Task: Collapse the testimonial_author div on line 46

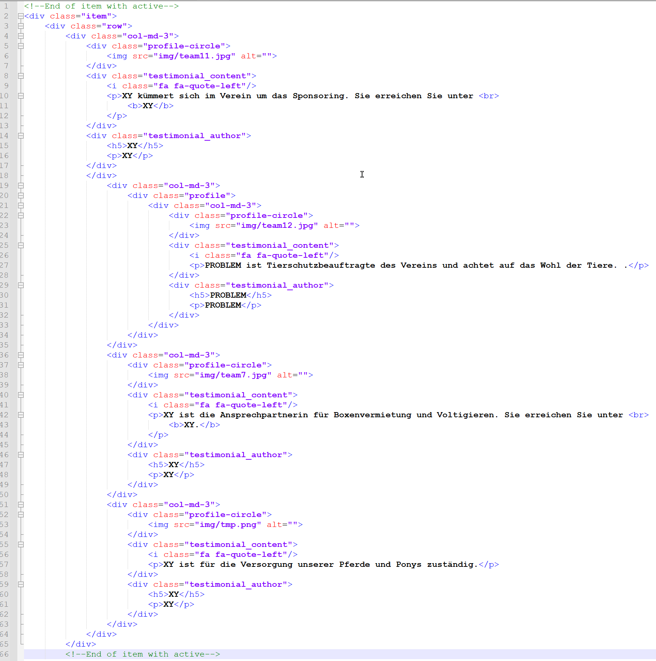Action: pos(21,455)
